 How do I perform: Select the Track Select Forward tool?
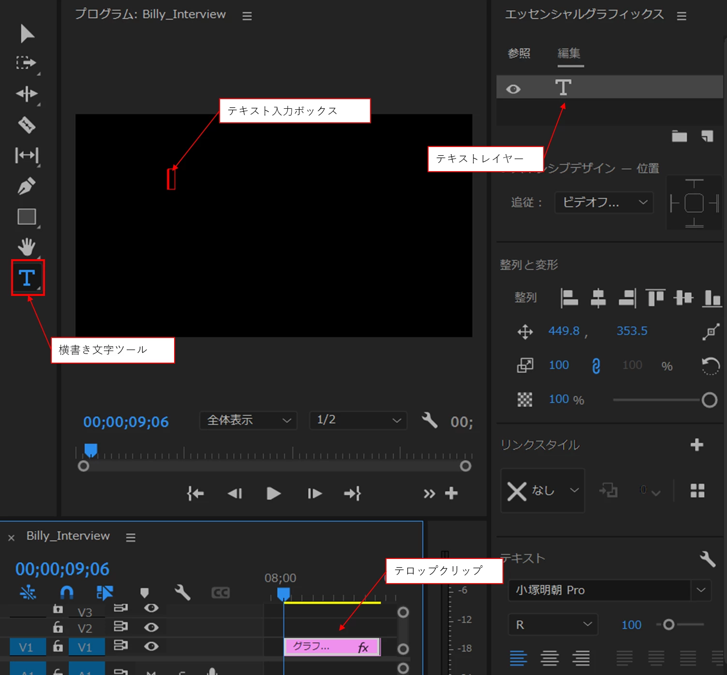pyautogui.click(x=26, y=63)
